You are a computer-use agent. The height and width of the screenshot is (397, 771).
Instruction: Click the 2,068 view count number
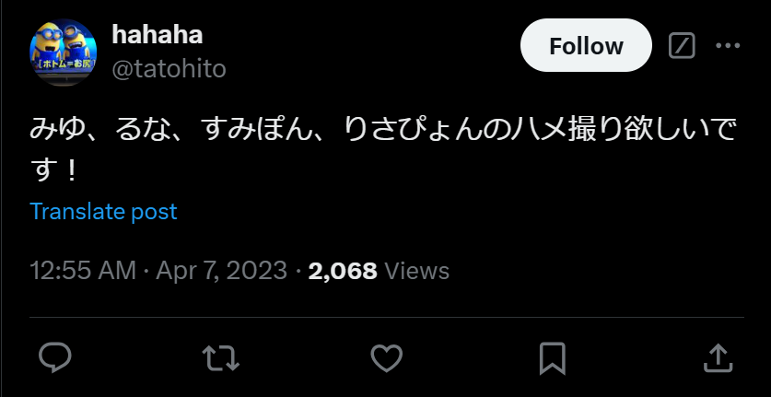pyautogui.click(x=343, y=271)
